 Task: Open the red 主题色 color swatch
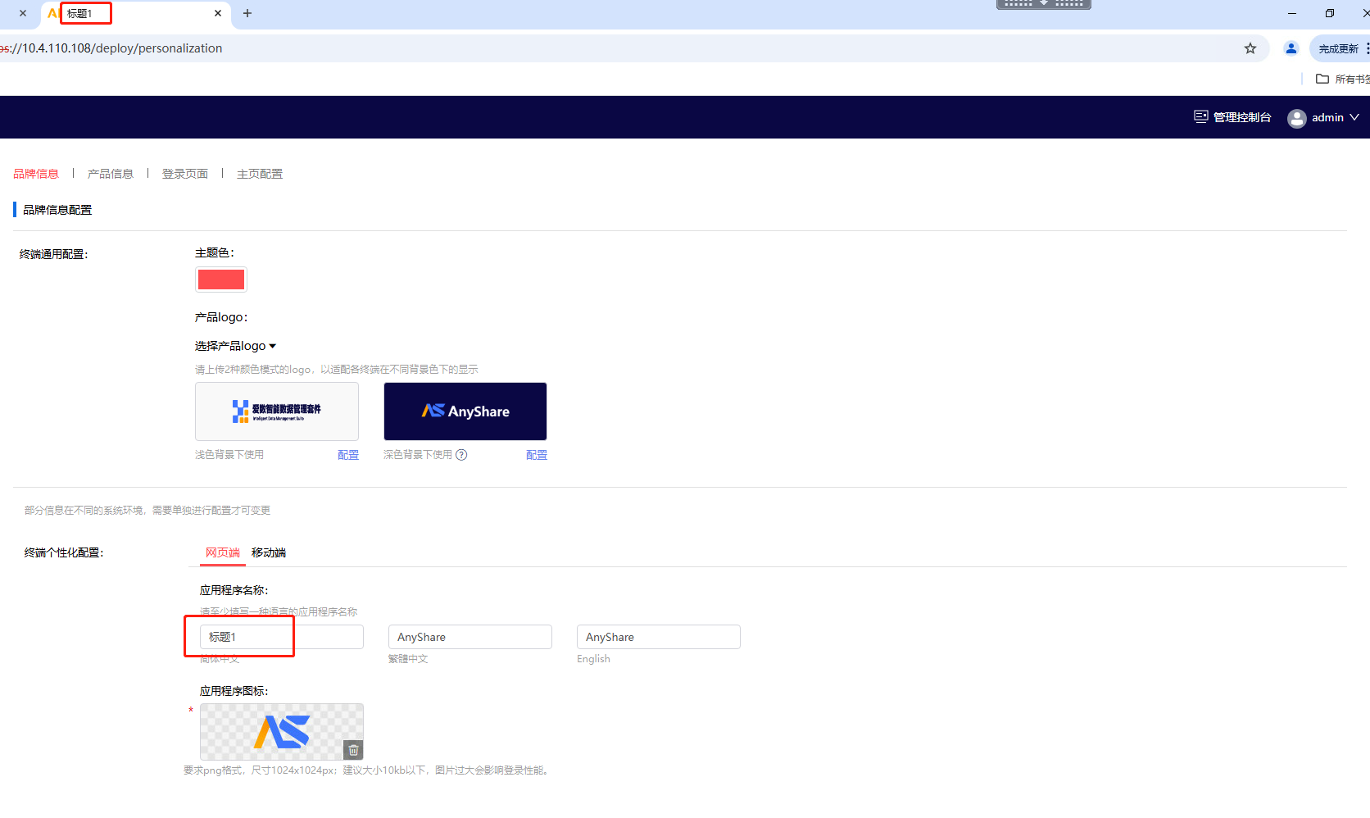221,279
